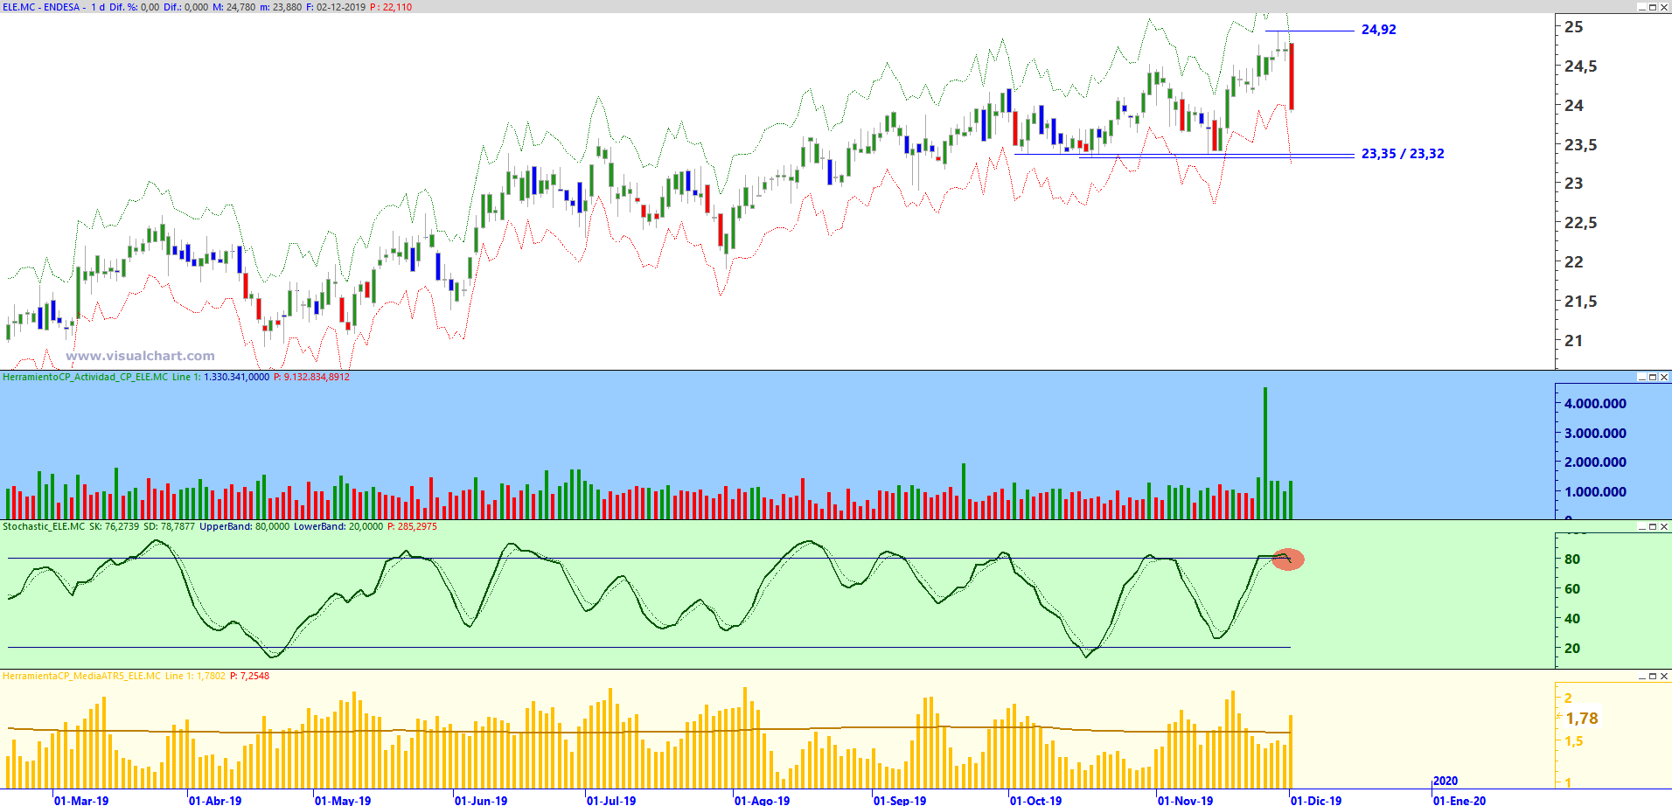The height and width of the screenshot is (806, 1672).
Task: Click the 01-Nov-19 date axis label
Action: (x=1186, y=800)
